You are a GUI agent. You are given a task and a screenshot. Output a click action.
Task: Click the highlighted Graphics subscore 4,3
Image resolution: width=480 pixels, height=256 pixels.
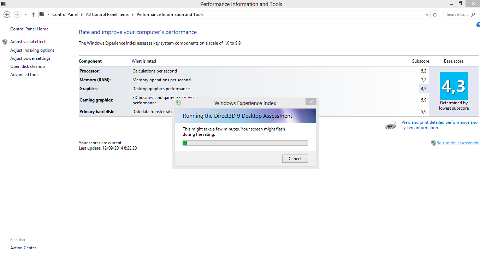click(x=423, y=89)
